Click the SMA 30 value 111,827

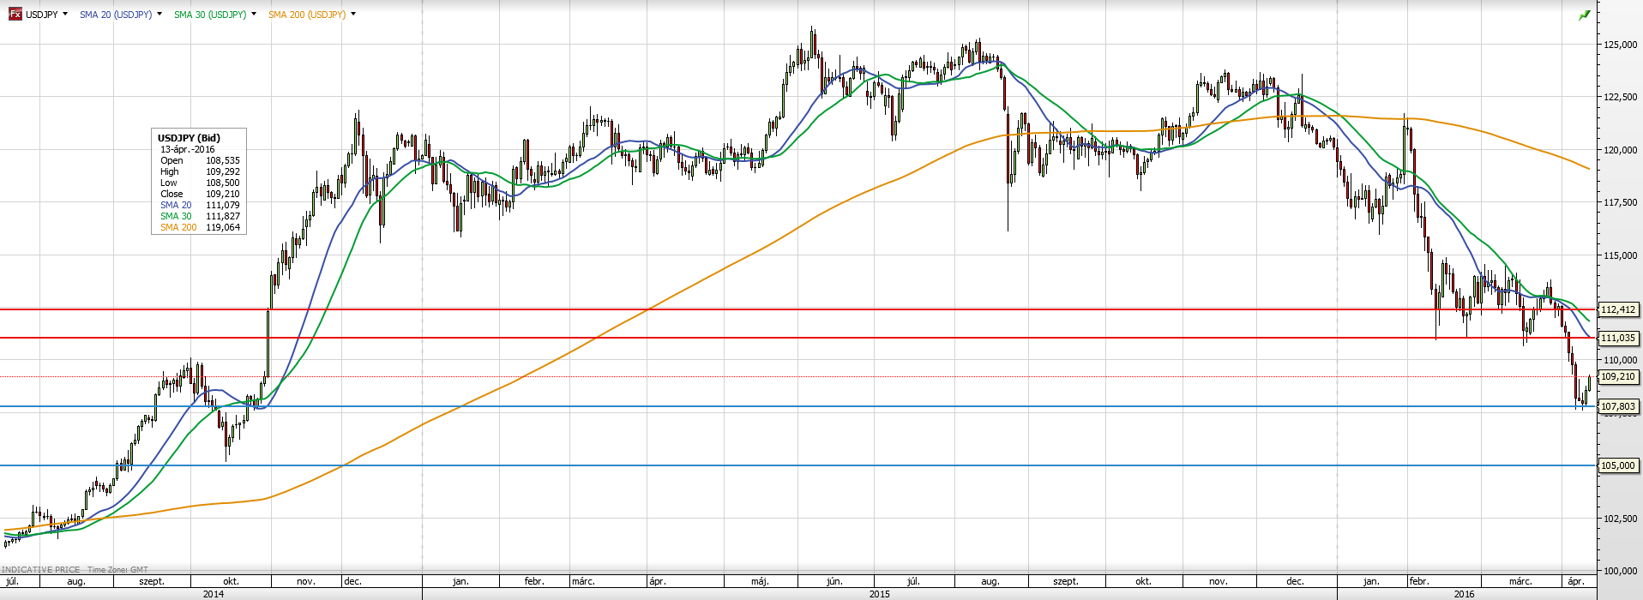(x=223, y=216)
